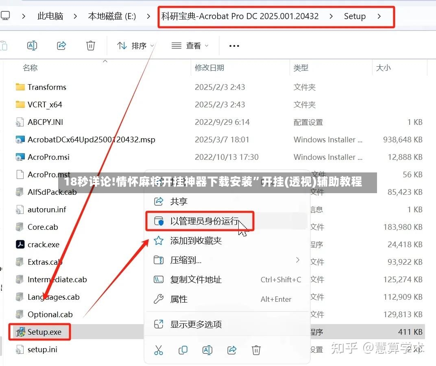
Task: Open the 压缩到... submenu
Action: coord(227,260)
